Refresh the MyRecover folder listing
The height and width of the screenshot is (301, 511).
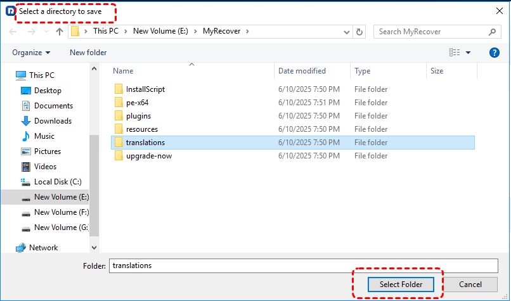click(x=360, y=32)
